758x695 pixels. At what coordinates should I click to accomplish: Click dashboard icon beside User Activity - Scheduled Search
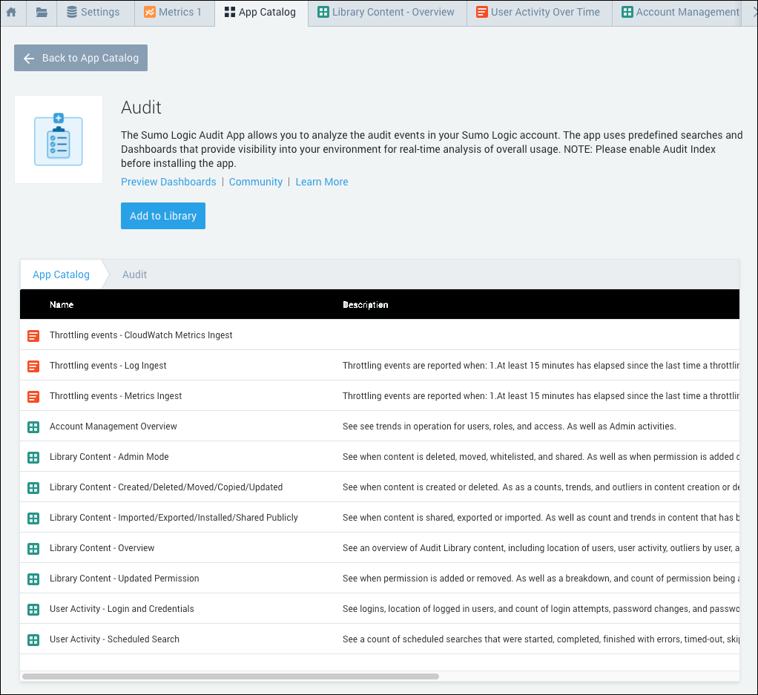tap(33, 639)
